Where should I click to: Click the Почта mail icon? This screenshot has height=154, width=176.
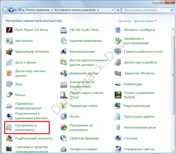[x=64, y=116]
